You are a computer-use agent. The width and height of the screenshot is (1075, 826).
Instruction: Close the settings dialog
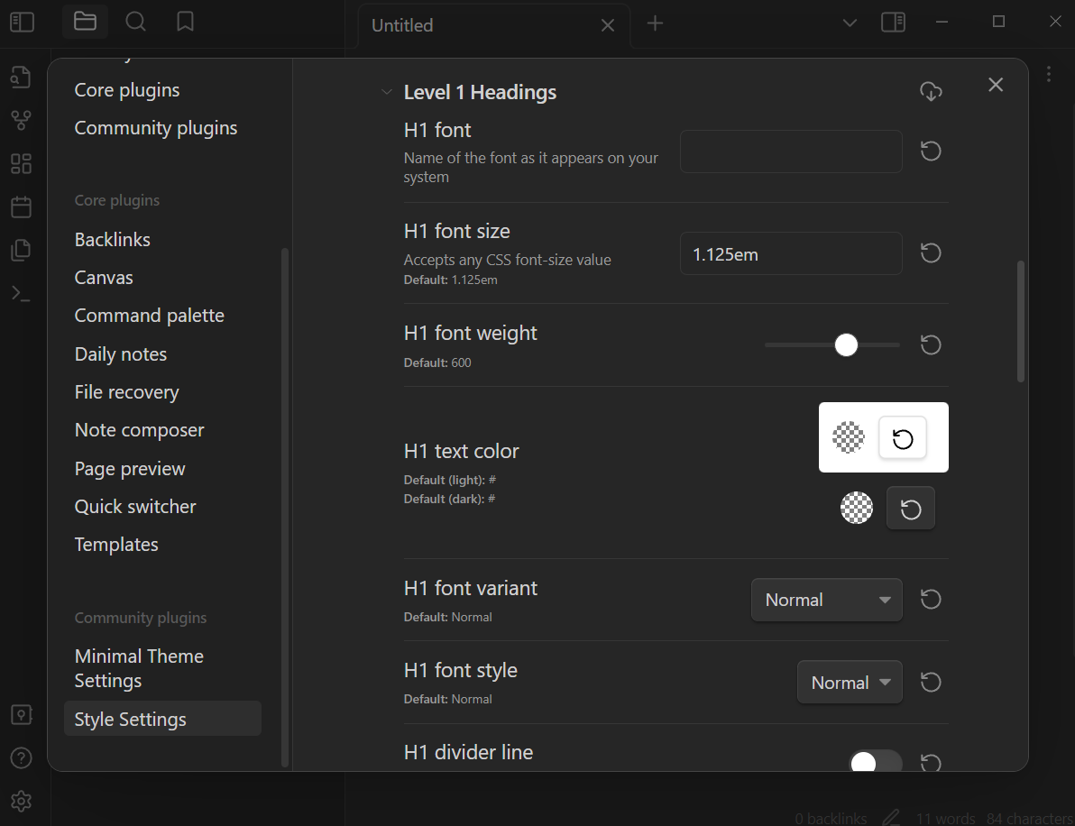996,85
